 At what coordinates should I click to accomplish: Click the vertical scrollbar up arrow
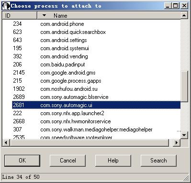coord(184,15)
